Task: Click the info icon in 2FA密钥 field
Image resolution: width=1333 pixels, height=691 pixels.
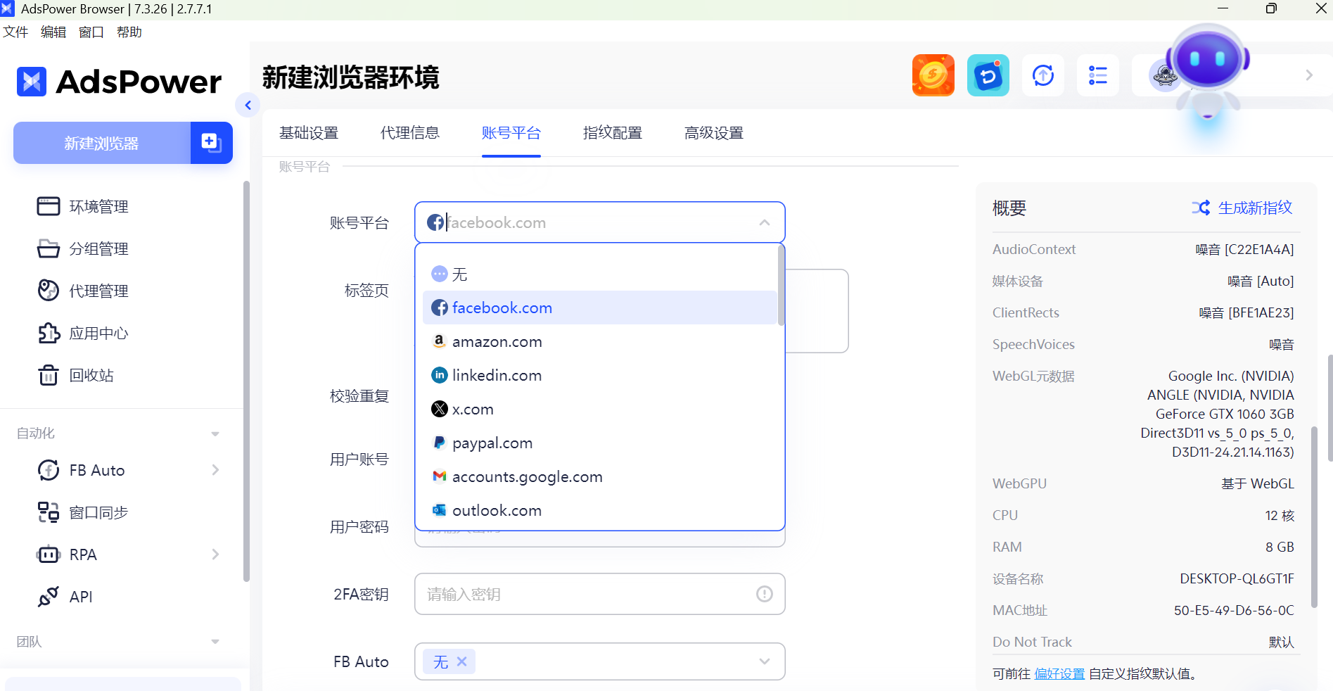Action: [x=765, y=594]
